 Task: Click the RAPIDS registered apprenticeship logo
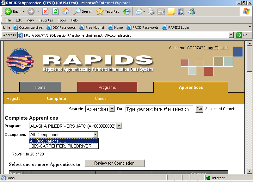pyautogui.click(x=20, y=61)
